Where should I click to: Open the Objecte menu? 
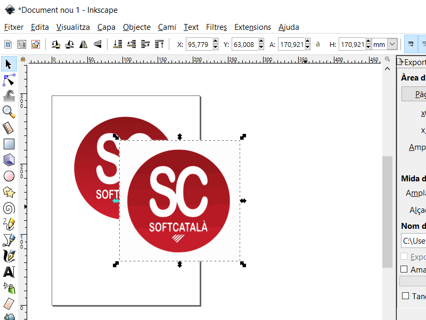(137, 27)
